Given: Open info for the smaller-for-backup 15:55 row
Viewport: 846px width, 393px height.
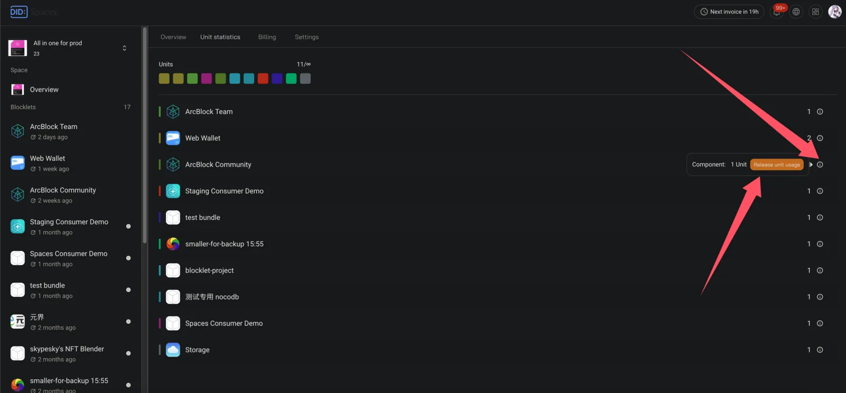Looking at the screenshot, I should (820, 244).
